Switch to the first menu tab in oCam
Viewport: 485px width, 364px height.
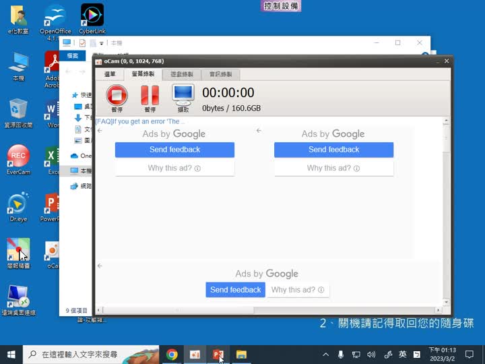click(x=110, y=74)
